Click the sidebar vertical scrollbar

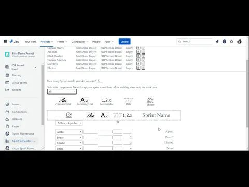coord(43,95)
